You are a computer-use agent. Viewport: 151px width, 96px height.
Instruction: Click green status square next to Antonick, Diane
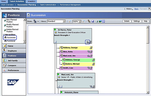[61, 92]
